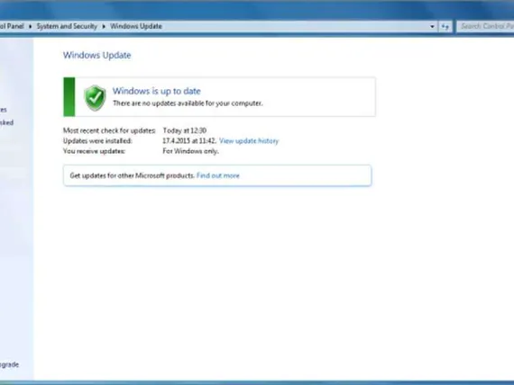
Task: Click 'Updates were installed' label
Action: (x=97, y=141)
